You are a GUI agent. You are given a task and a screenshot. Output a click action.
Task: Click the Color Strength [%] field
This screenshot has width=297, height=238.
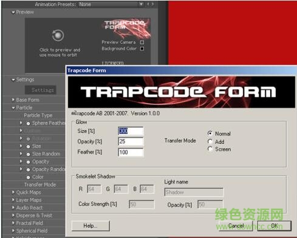point(142,205)
